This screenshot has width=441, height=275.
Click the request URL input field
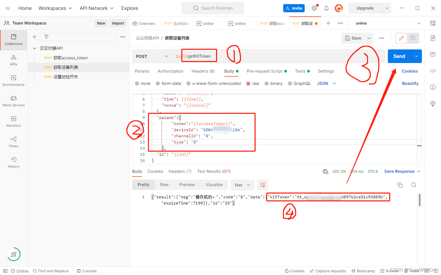[278, 56]
